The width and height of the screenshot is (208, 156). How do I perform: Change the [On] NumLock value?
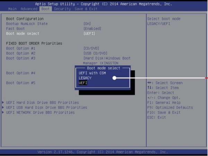pyautogui.click(x=87, y=24)
